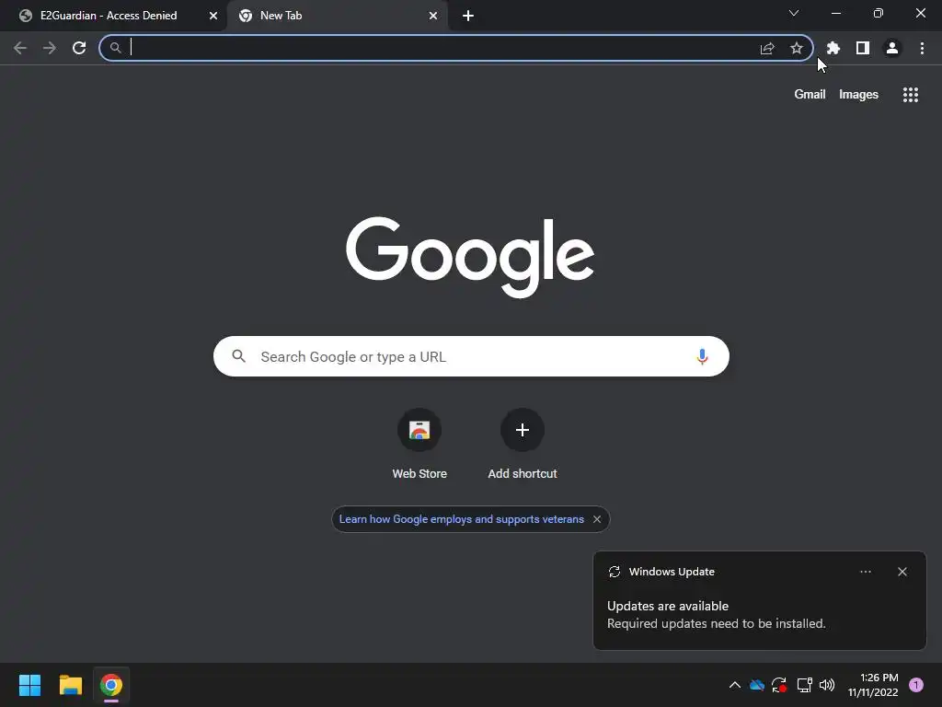Open the volume speaker tray icon
The width and height of the screenshot is (942, 707).
[x=827, y=685]
